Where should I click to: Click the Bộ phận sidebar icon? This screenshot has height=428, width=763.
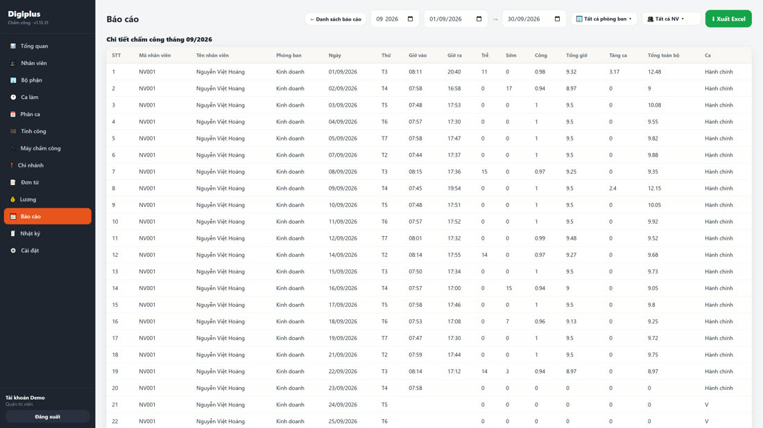pyautogui.click(x=13, y=80)
